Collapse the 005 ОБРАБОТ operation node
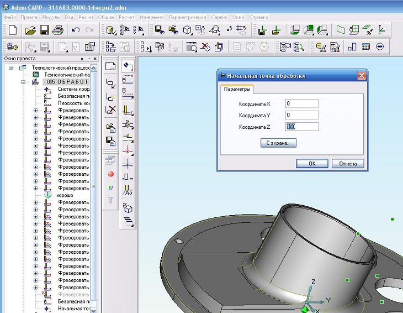Image resolution: width=403 pixels, height=313 pixels. (23, 82)
